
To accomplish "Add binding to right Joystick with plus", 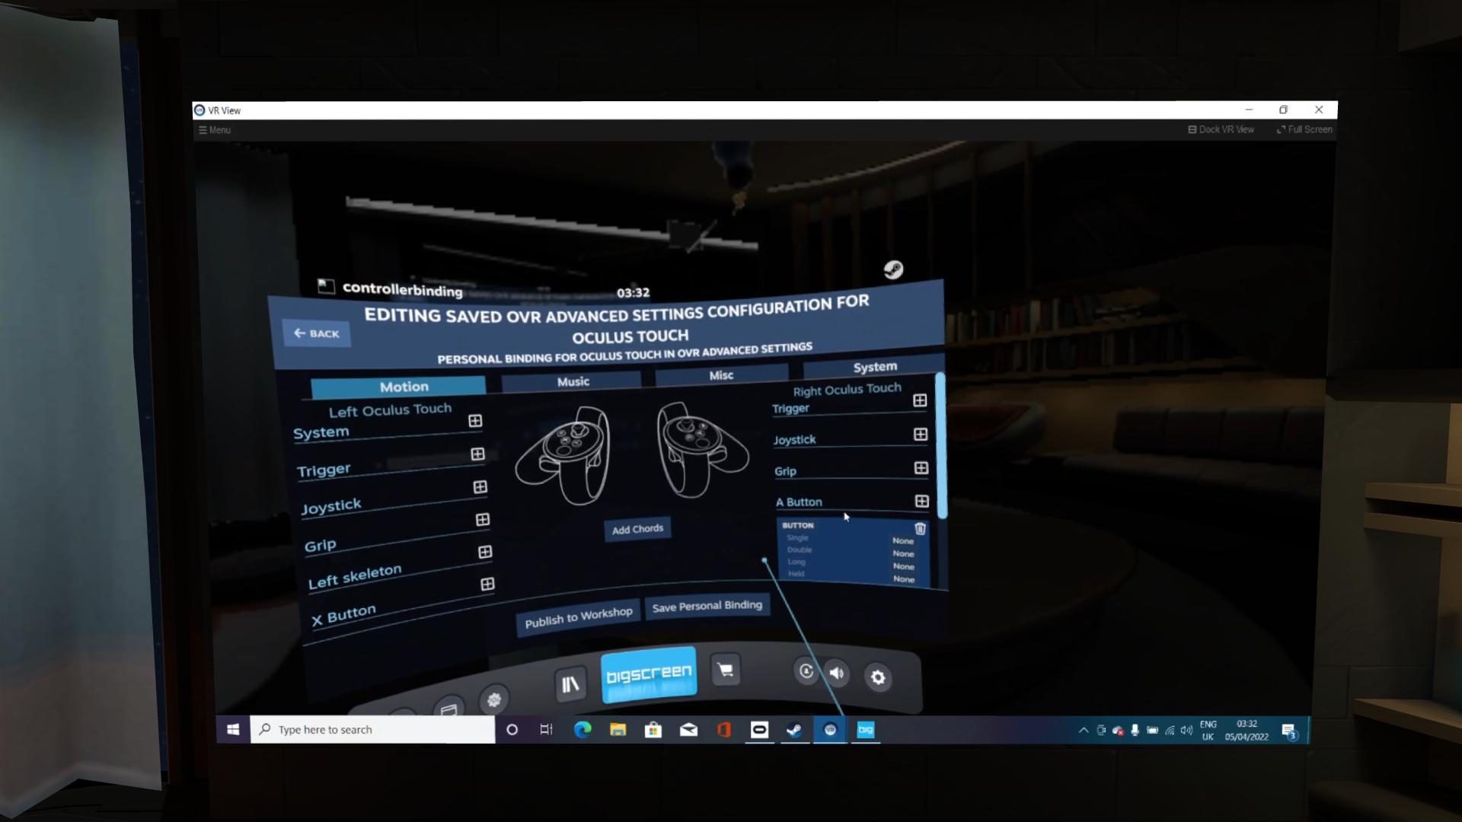I will click(x=921, y=434).
